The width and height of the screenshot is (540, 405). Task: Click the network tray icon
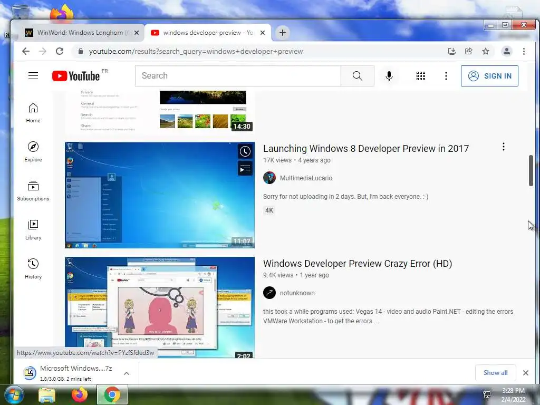point(487,394)
